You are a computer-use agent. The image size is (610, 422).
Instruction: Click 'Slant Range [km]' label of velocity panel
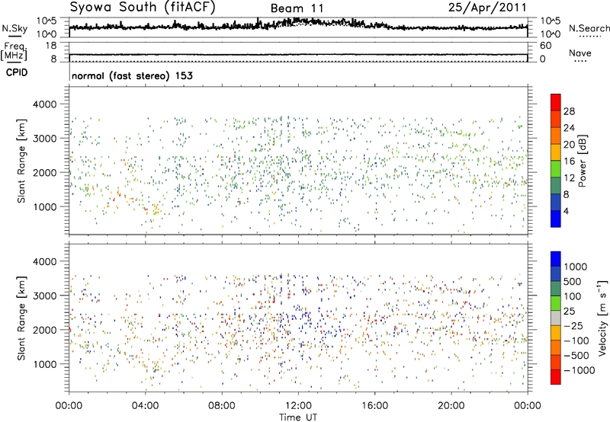click(22, 318)
